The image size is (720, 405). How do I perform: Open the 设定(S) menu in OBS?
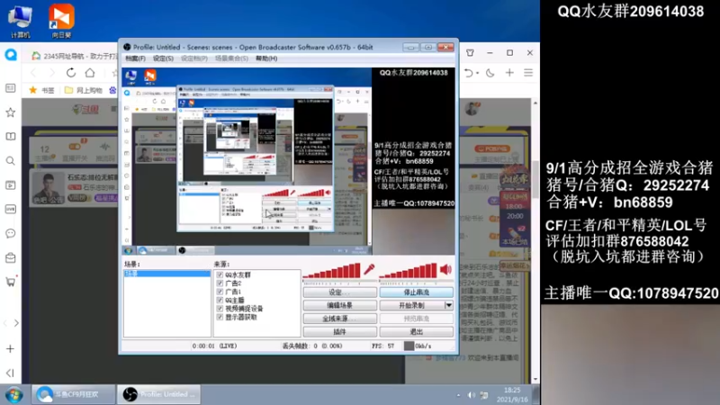[x=163, y=58]
